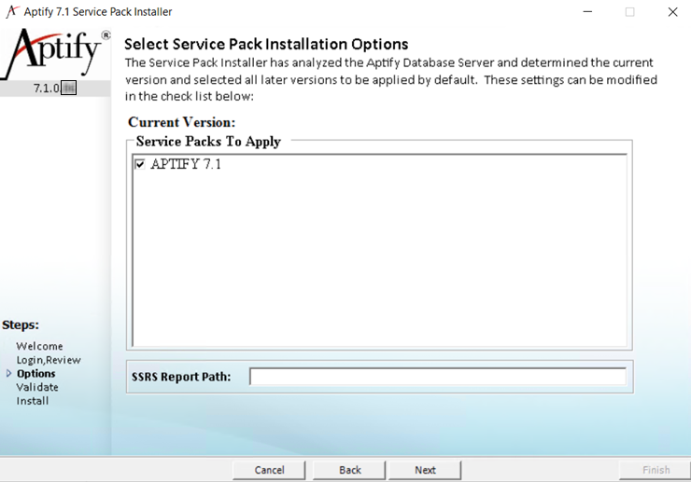Click the SSRS Report Path input field
This screenshot has width=691, height=482.
point(438,377)
